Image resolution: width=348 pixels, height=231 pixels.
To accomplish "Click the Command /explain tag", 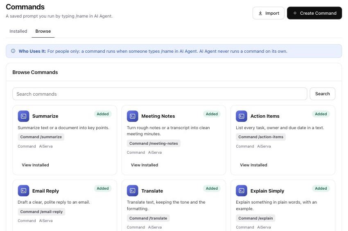I will (255, 218).
